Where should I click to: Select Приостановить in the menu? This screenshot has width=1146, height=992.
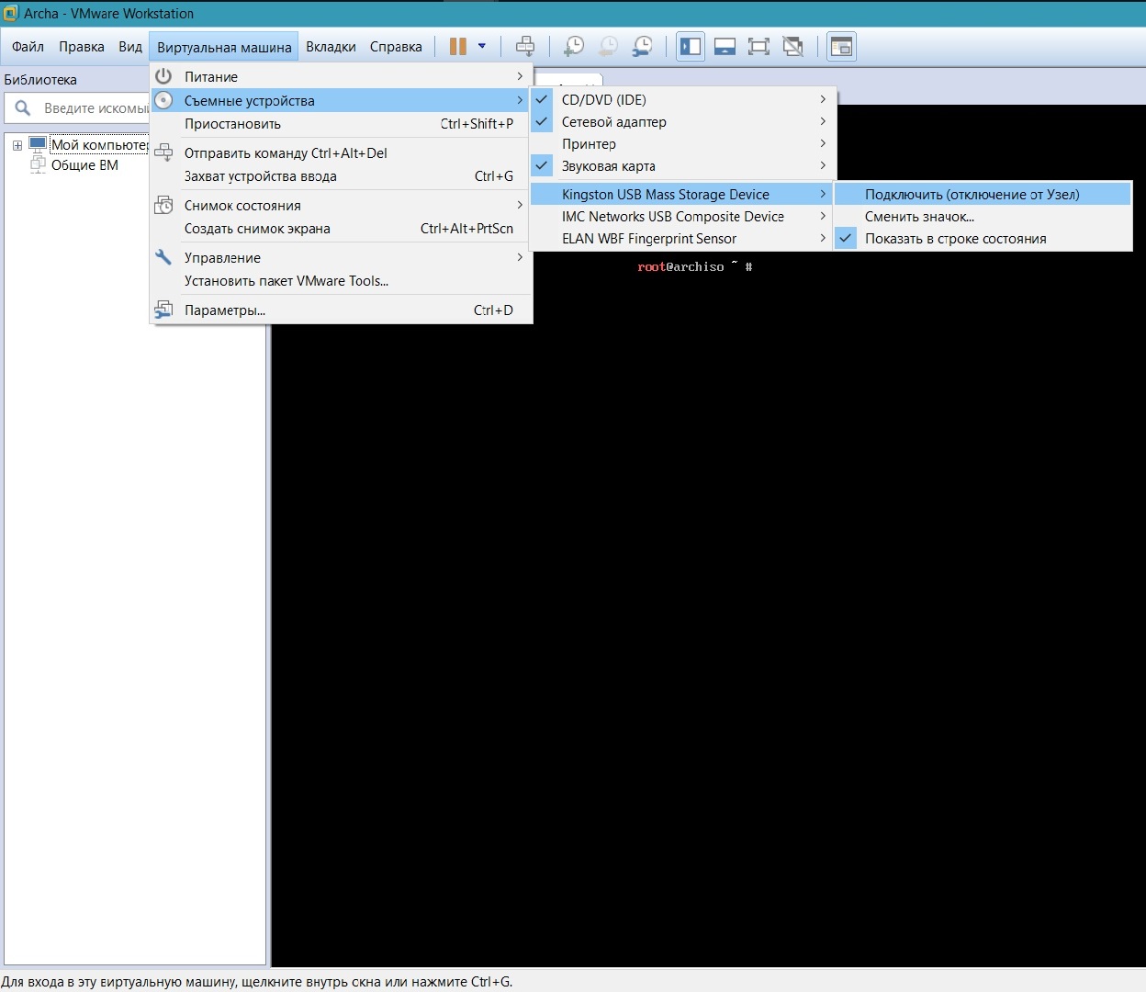[x=341, y=124]
